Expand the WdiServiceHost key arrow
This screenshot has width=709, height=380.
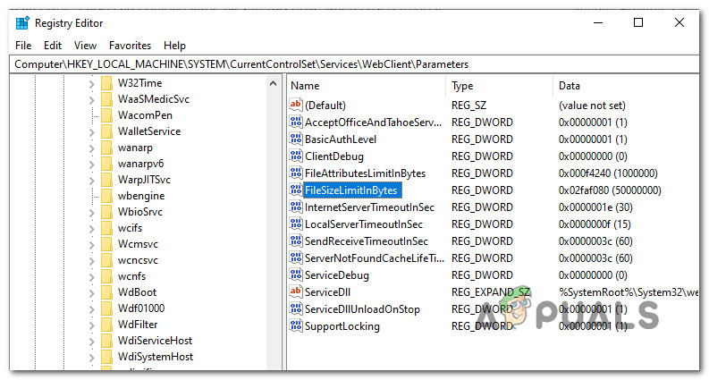click(91, 341)
